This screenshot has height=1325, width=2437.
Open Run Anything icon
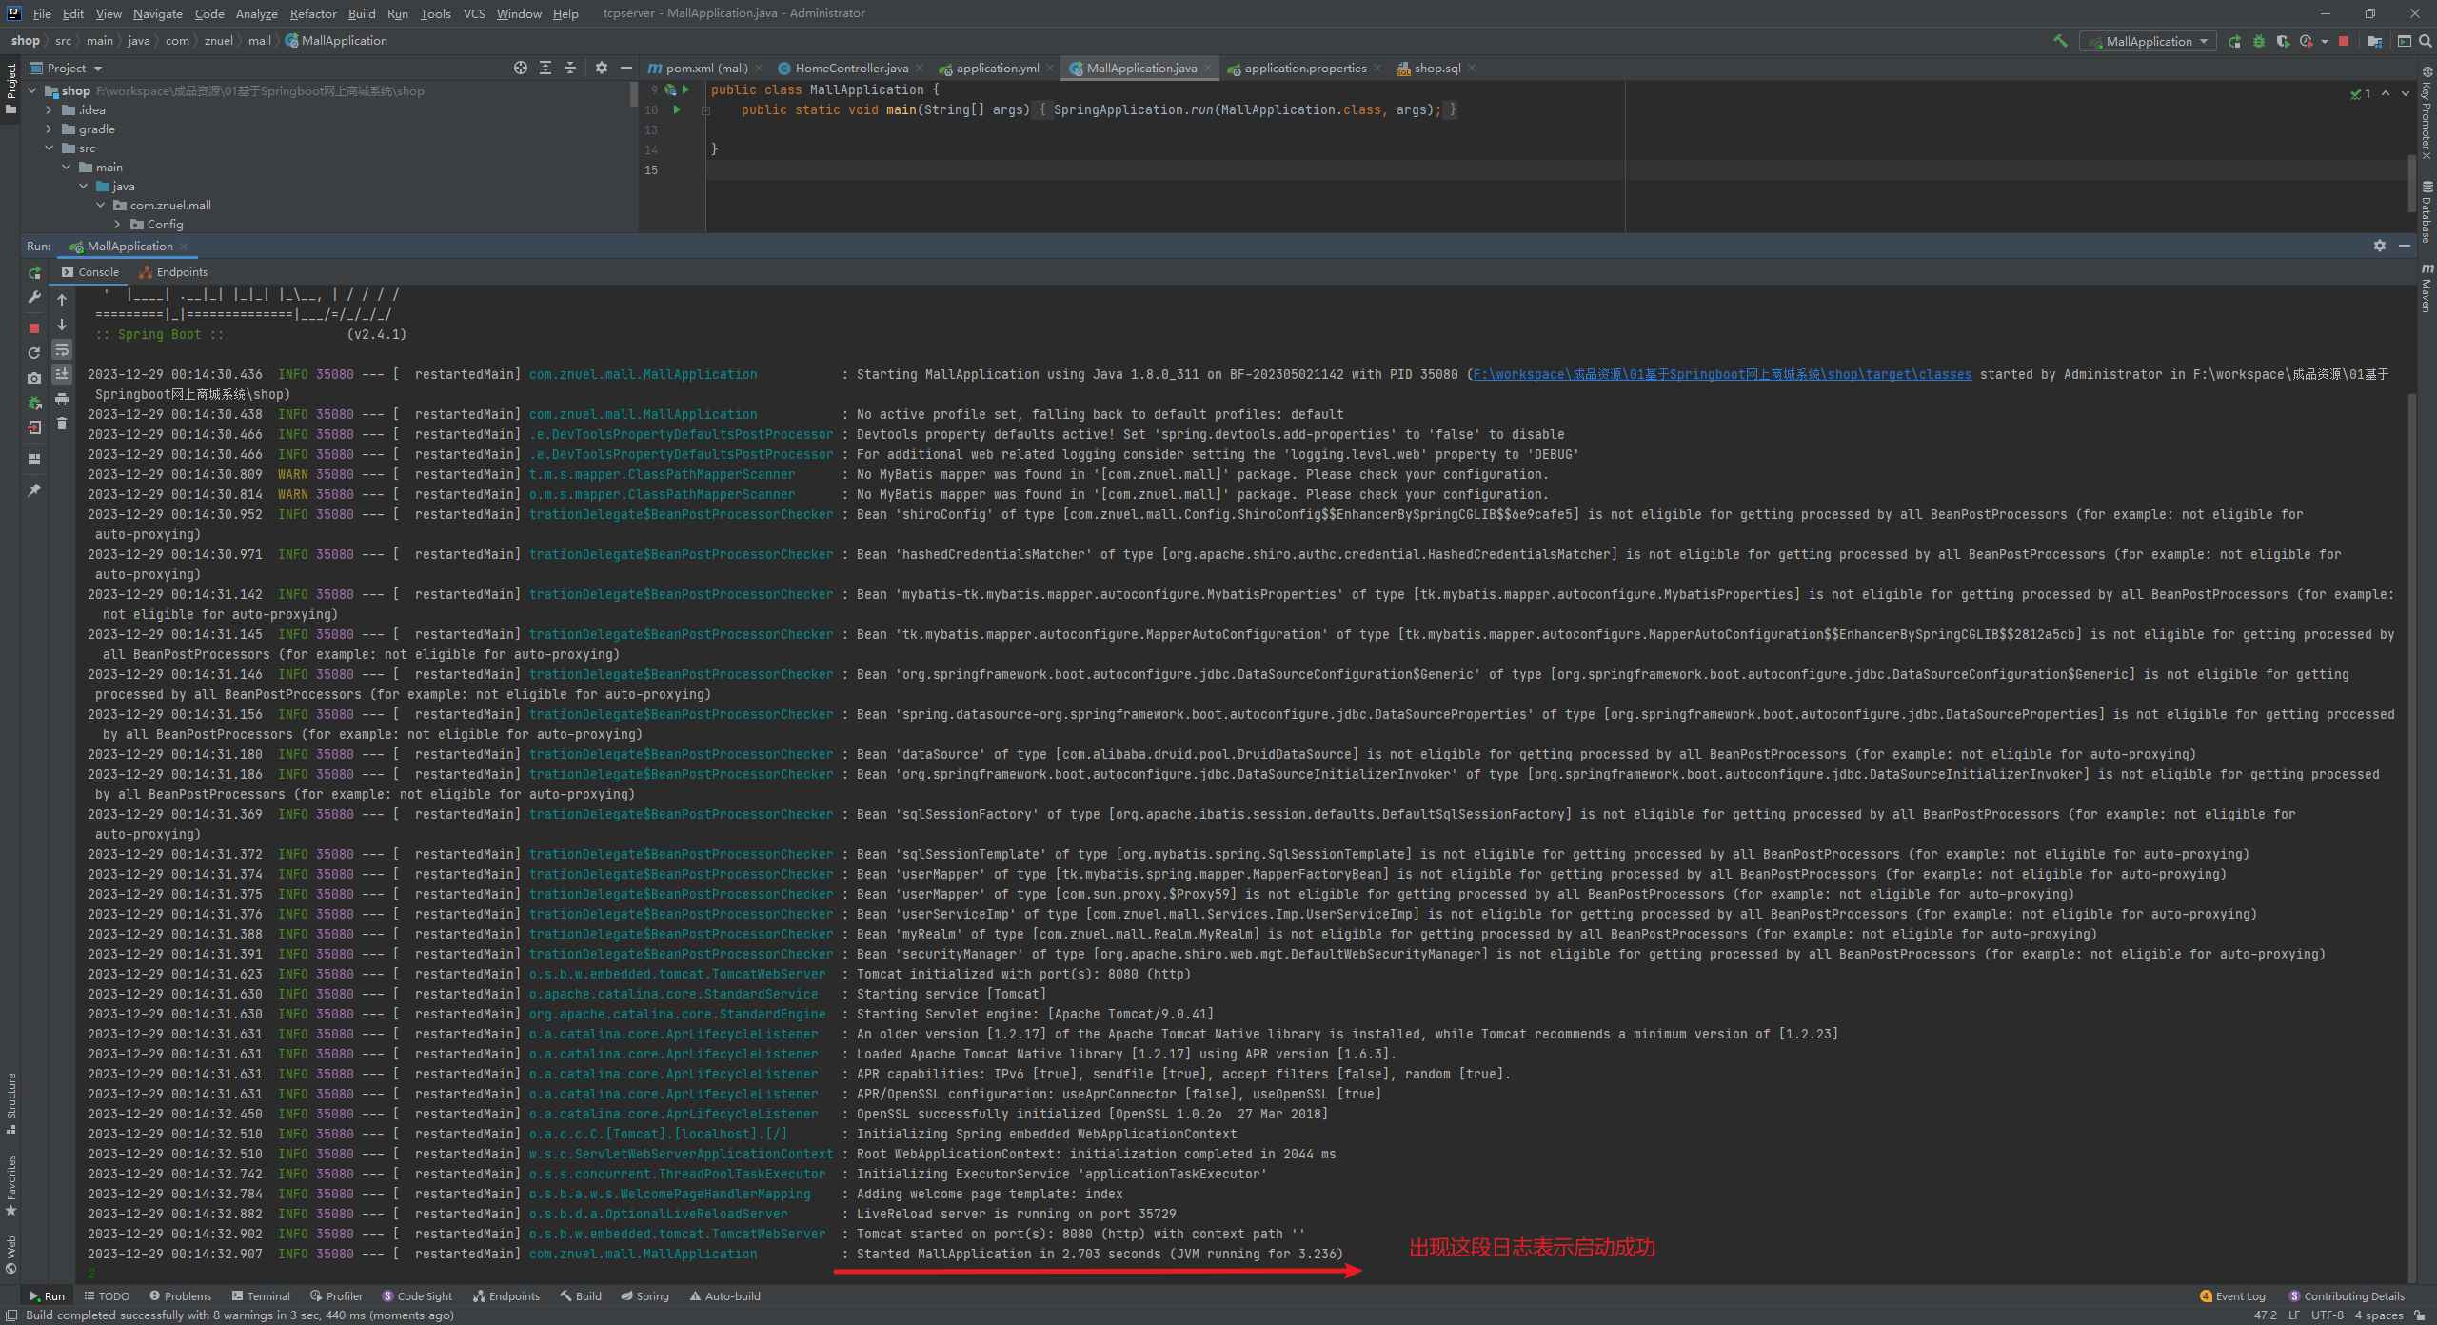2404,41
